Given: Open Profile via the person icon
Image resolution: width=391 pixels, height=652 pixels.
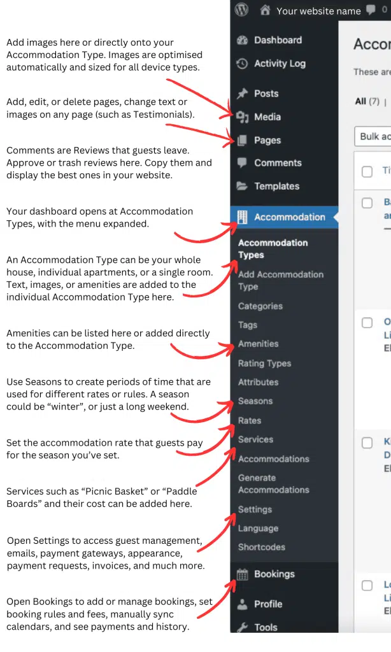Looking at the screenshot, I should [x=242, y=604].
